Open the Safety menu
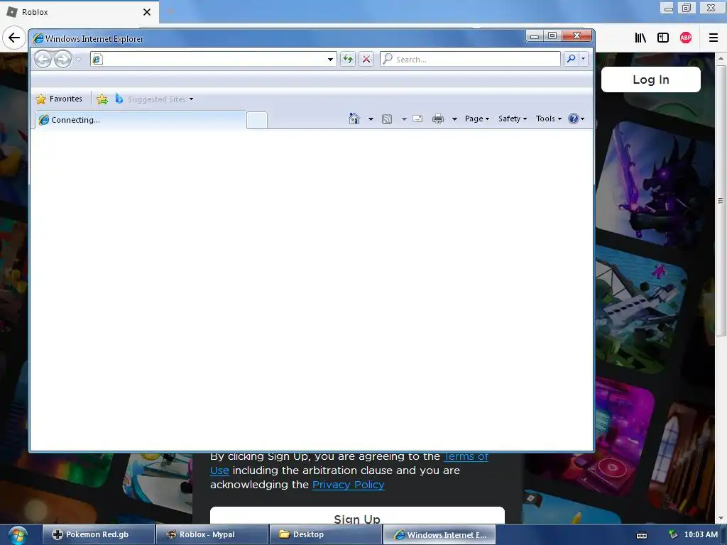 [x=513, y=119]
